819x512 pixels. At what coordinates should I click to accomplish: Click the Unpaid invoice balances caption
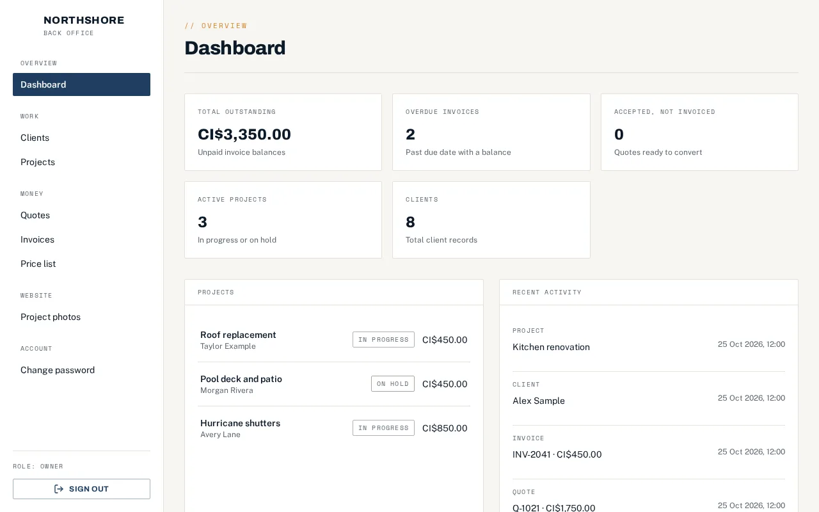pos(241,152)
